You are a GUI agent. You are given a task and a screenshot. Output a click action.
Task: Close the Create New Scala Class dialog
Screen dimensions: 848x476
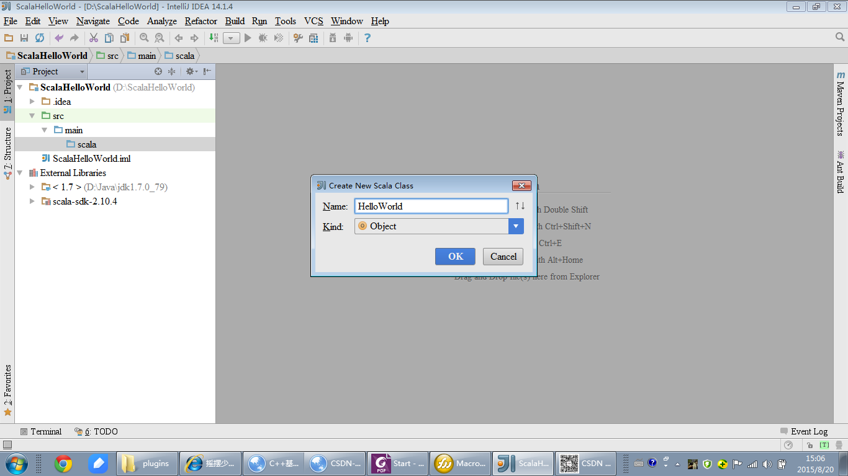pyautogui.click(x=521, y=185)
